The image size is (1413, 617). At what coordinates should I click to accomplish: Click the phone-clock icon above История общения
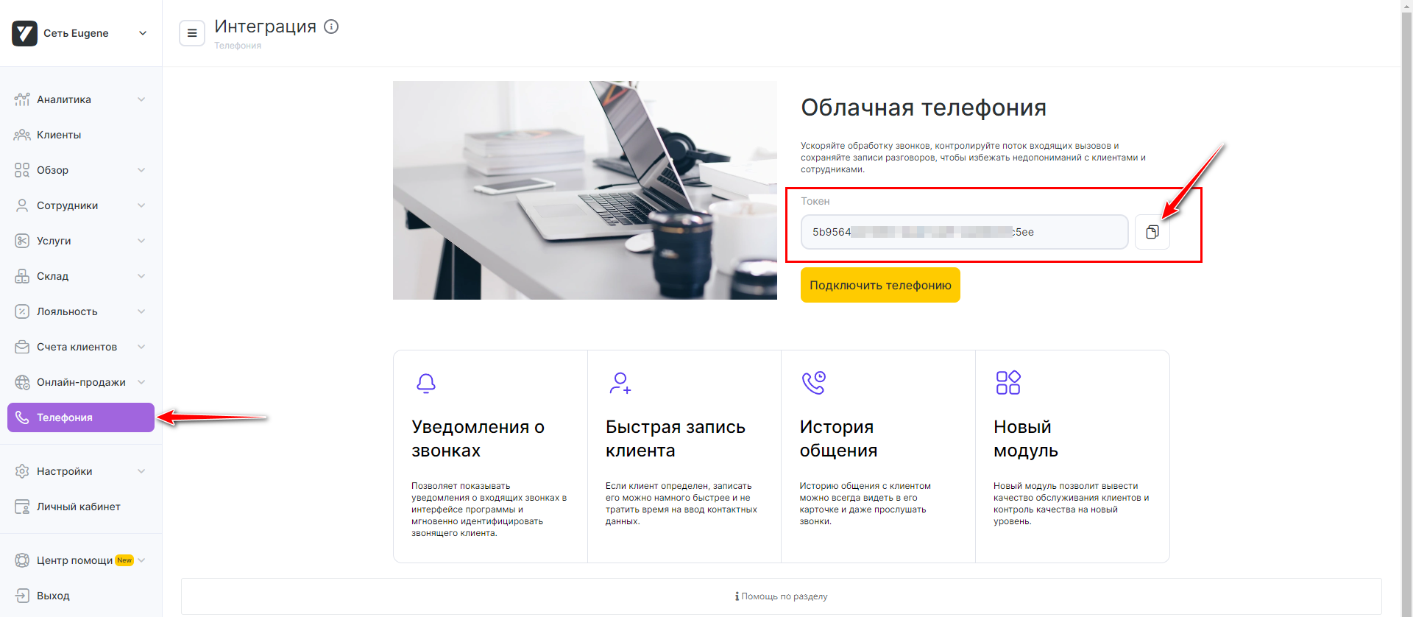point(814,383)
